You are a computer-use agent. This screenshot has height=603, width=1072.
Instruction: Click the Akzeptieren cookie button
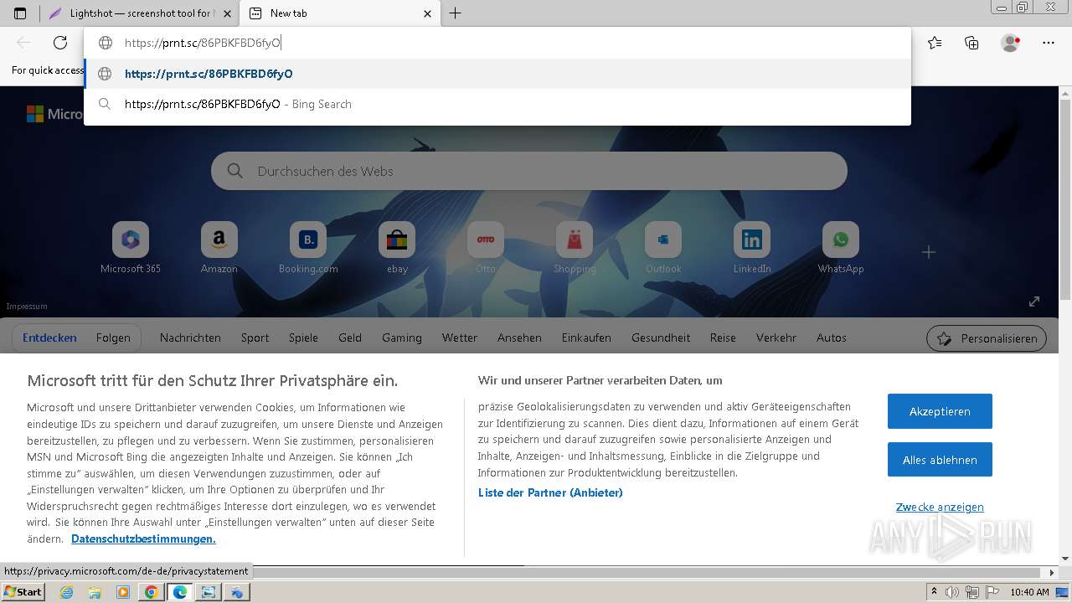[x=940, y=411]
